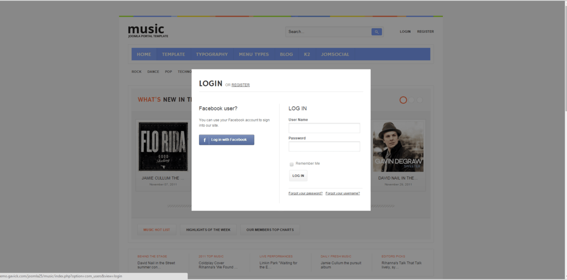Focus the Password field
Image resolution: width=567 pixels, height=280 pixels.
click(324, 146)
